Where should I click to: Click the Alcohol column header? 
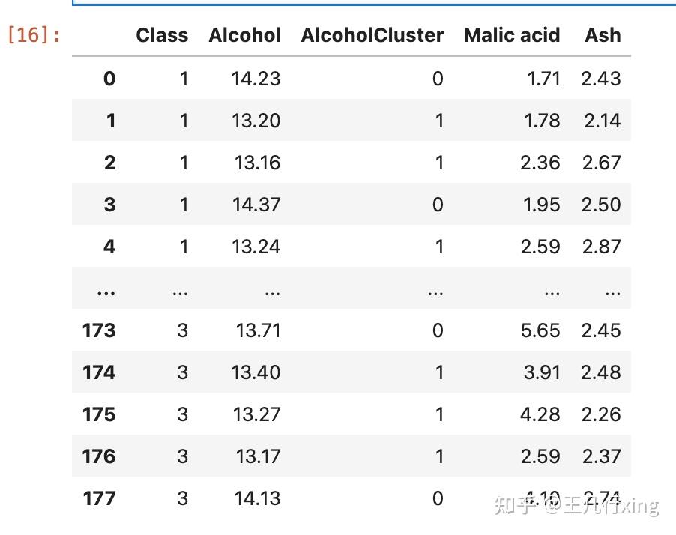tap(244, 35)
